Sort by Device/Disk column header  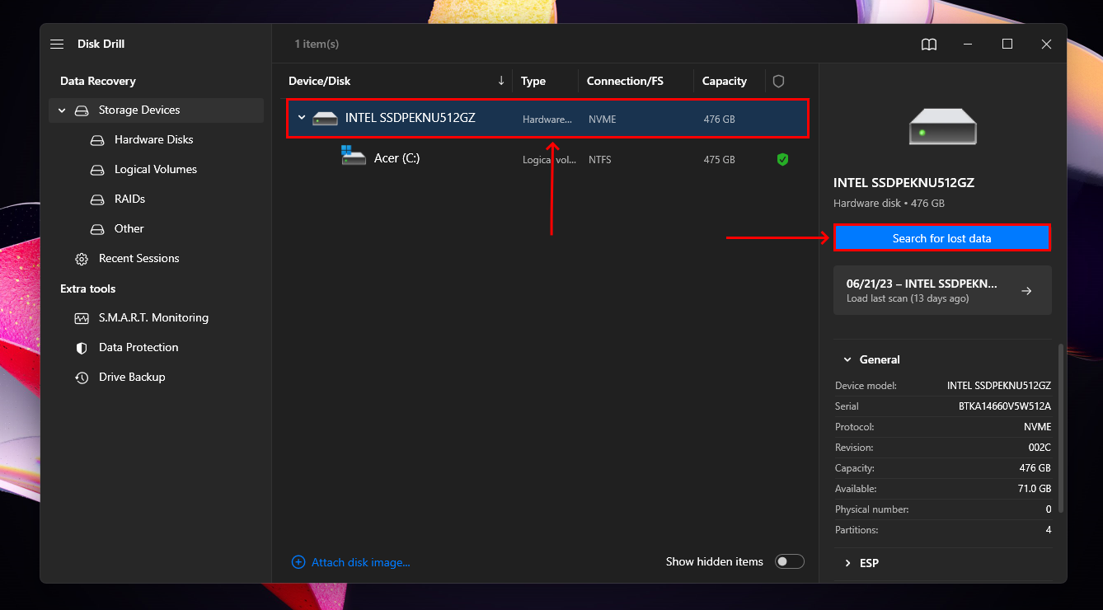point(319,81)
